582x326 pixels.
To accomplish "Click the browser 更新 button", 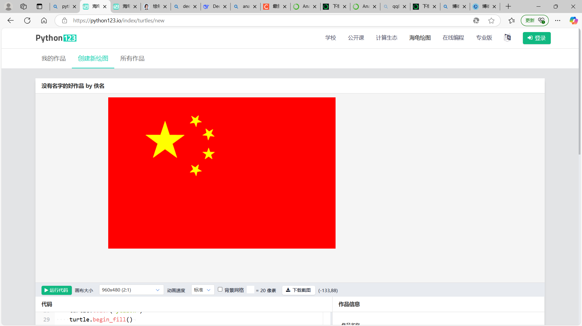I will point(535,21).
